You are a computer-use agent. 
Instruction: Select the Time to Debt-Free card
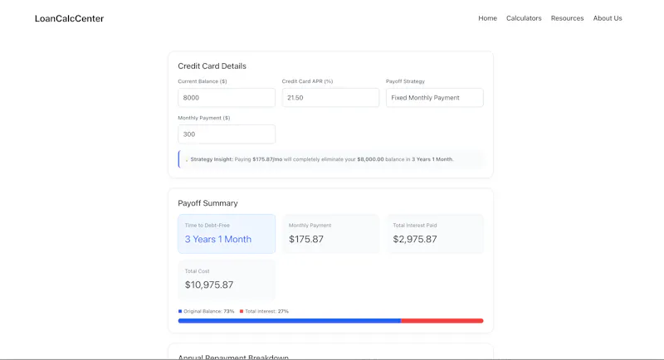point(227,234)
